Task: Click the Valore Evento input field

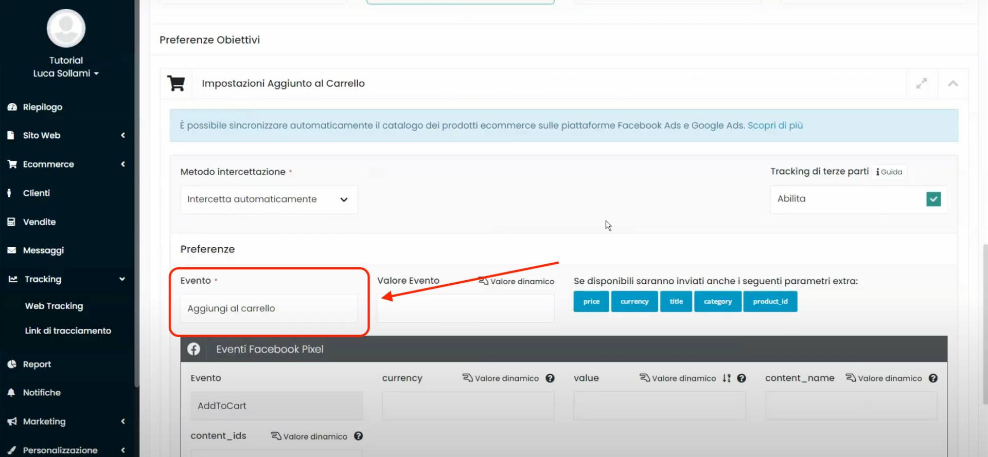Action: (x=466, y=308)
